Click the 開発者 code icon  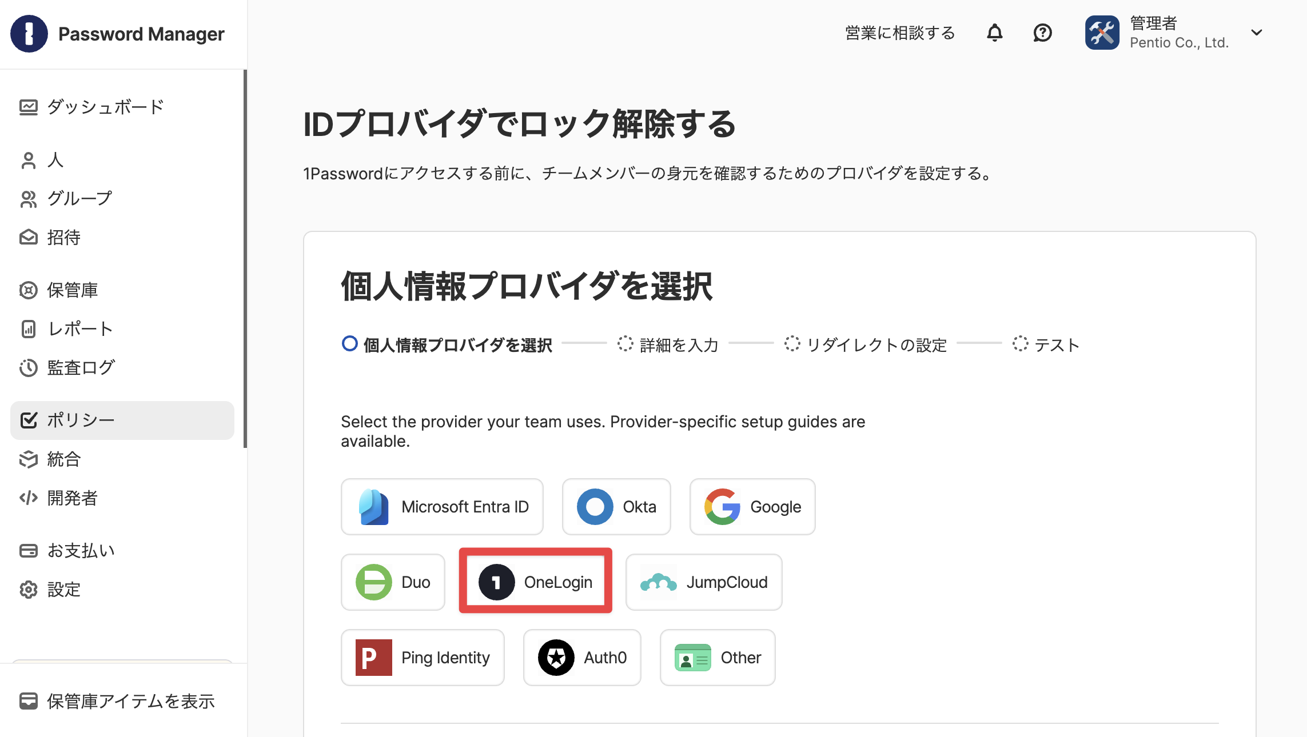tap(29, 498)
